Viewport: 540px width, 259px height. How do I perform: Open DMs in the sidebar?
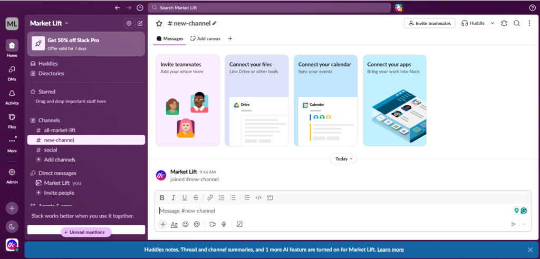[12, 73]
